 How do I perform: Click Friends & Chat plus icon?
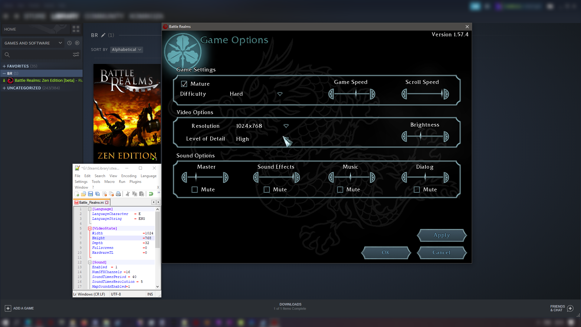click(x=570, y=308)
